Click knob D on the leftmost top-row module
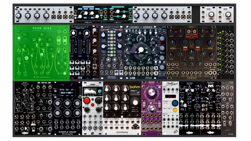 pos(46,16)
